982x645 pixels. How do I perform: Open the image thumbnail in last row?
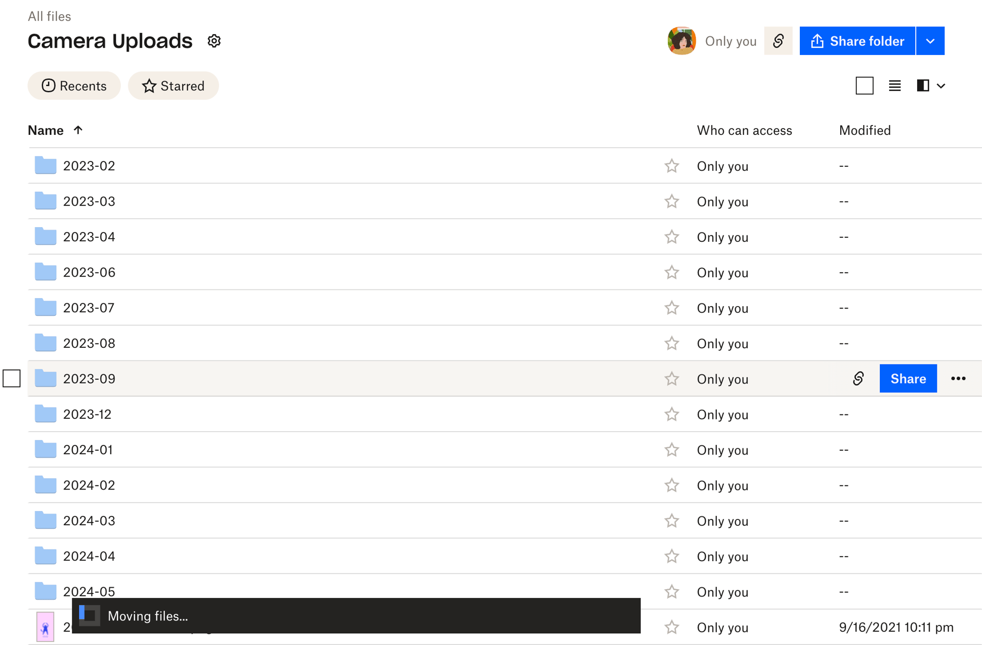[x=46, y=627]
